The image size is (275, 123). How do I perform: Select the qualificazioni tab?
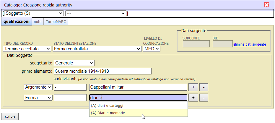coord(17,21)
